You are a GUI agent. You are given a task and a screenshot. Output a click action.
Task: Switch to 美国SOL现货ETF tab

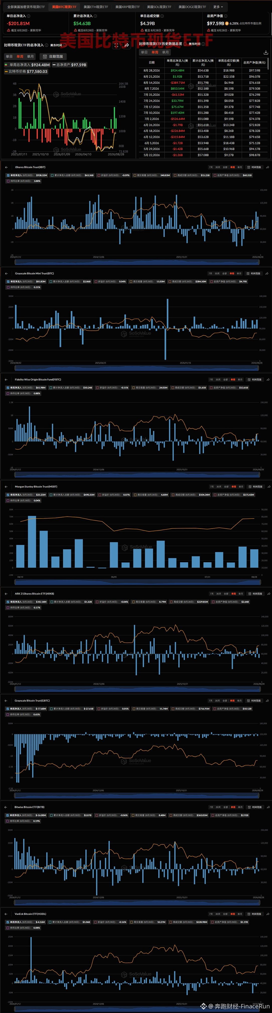click(x=159, y=7)
